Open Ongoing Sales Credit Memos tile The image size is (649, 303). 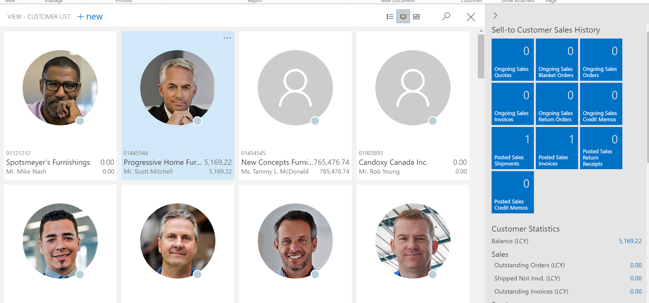pyautogui.click(x=601, y=104)
